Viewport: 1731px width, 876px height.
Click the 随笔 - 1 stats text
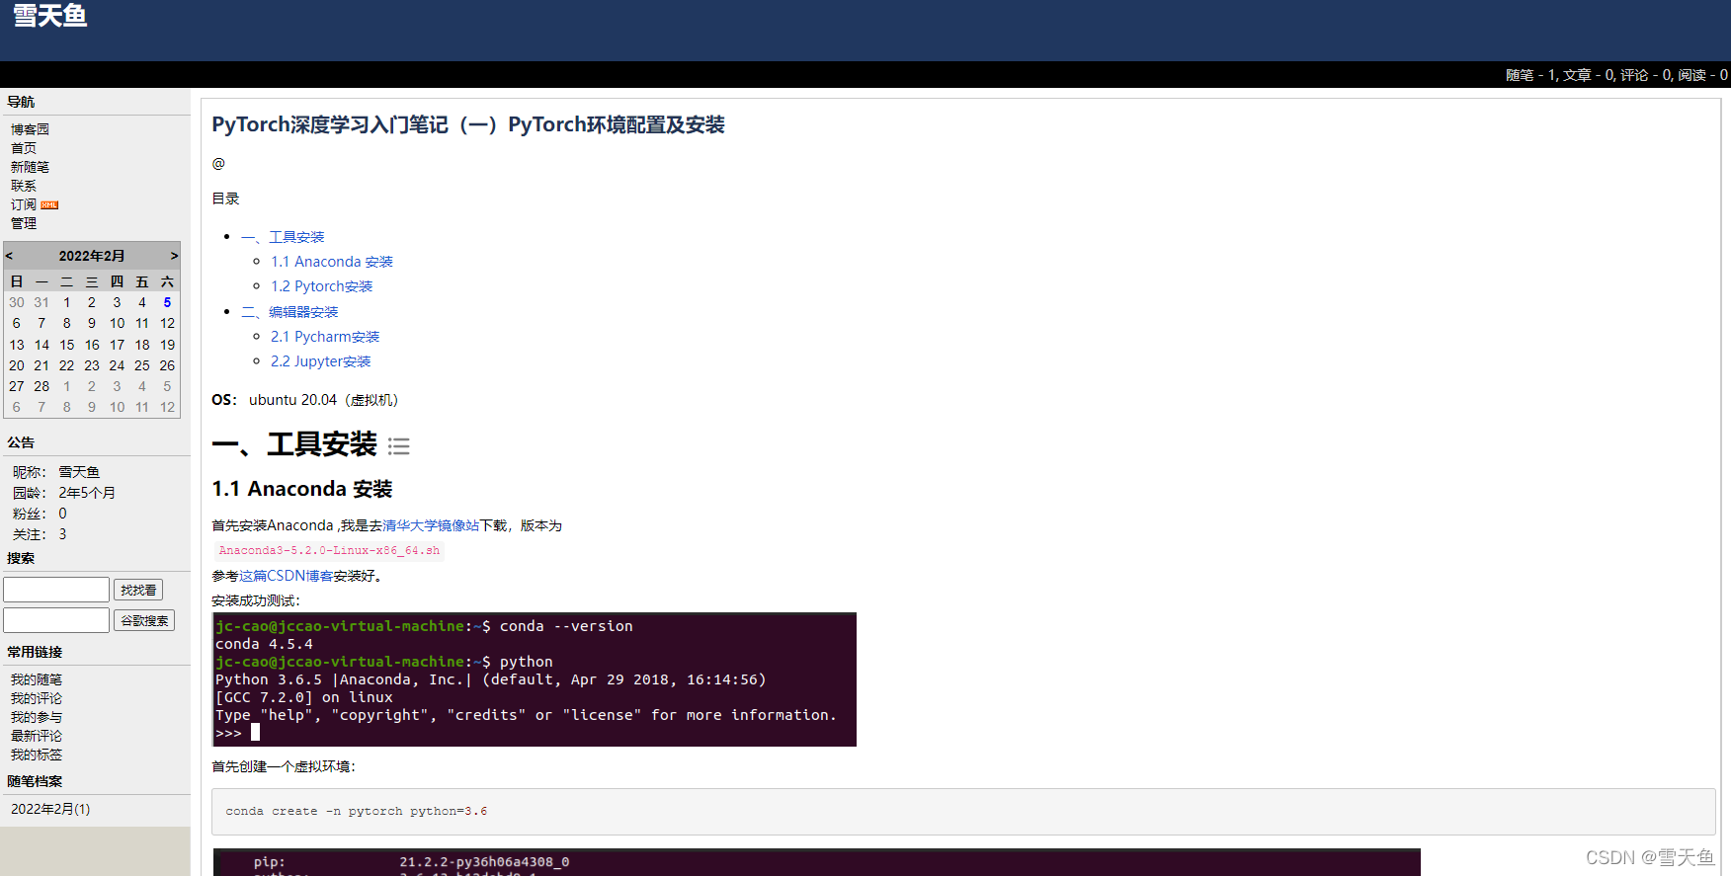pyautogui.click(x=1530, y=75)
